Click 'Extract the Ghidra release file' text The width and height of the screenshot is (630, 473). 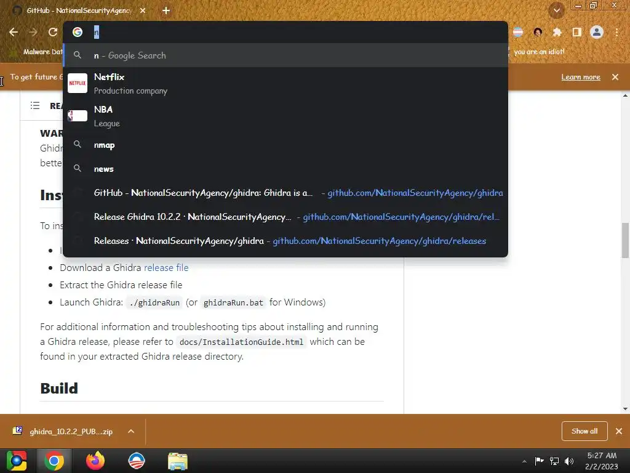[121, 285]
